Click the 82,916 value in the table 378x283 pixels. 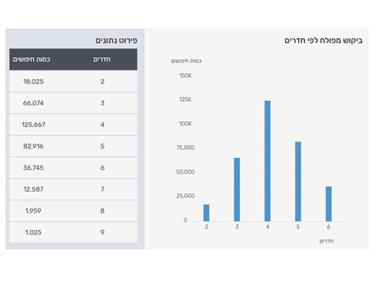coord(33,146)
